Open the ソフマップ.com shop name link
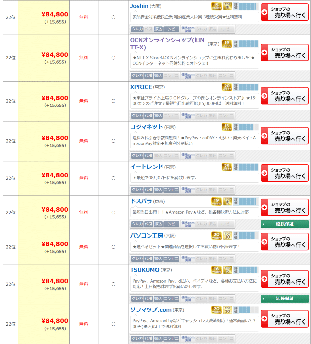 (151, 310)
